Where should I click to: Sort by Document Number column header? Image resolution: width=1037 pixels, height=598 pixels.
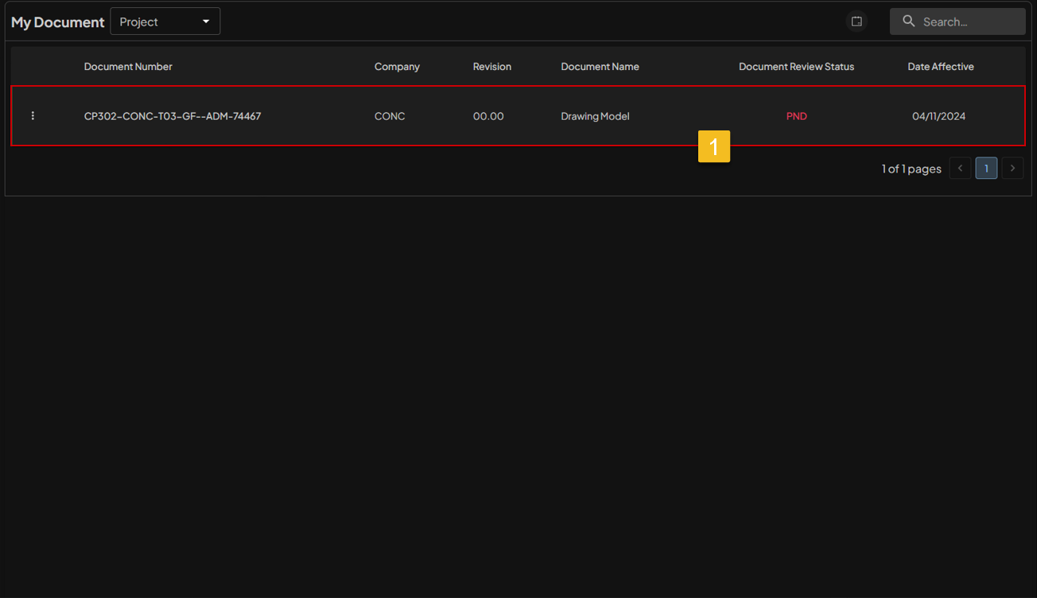(128, 67)
